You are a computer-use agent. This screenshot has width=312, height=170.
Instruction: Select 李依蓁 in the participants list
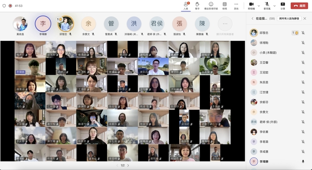[279, 132]
